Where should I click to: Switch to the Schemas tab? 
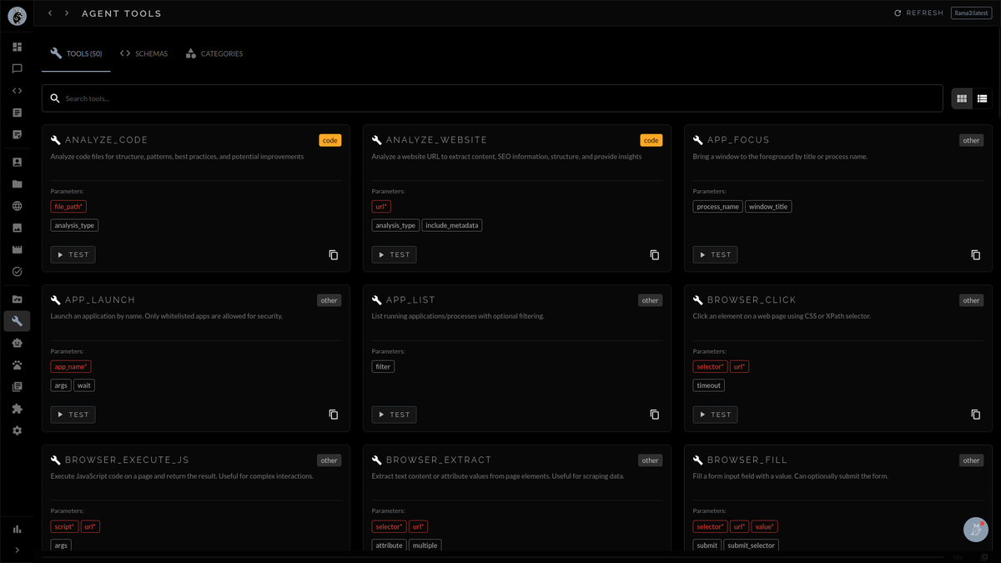coord(143,53)
